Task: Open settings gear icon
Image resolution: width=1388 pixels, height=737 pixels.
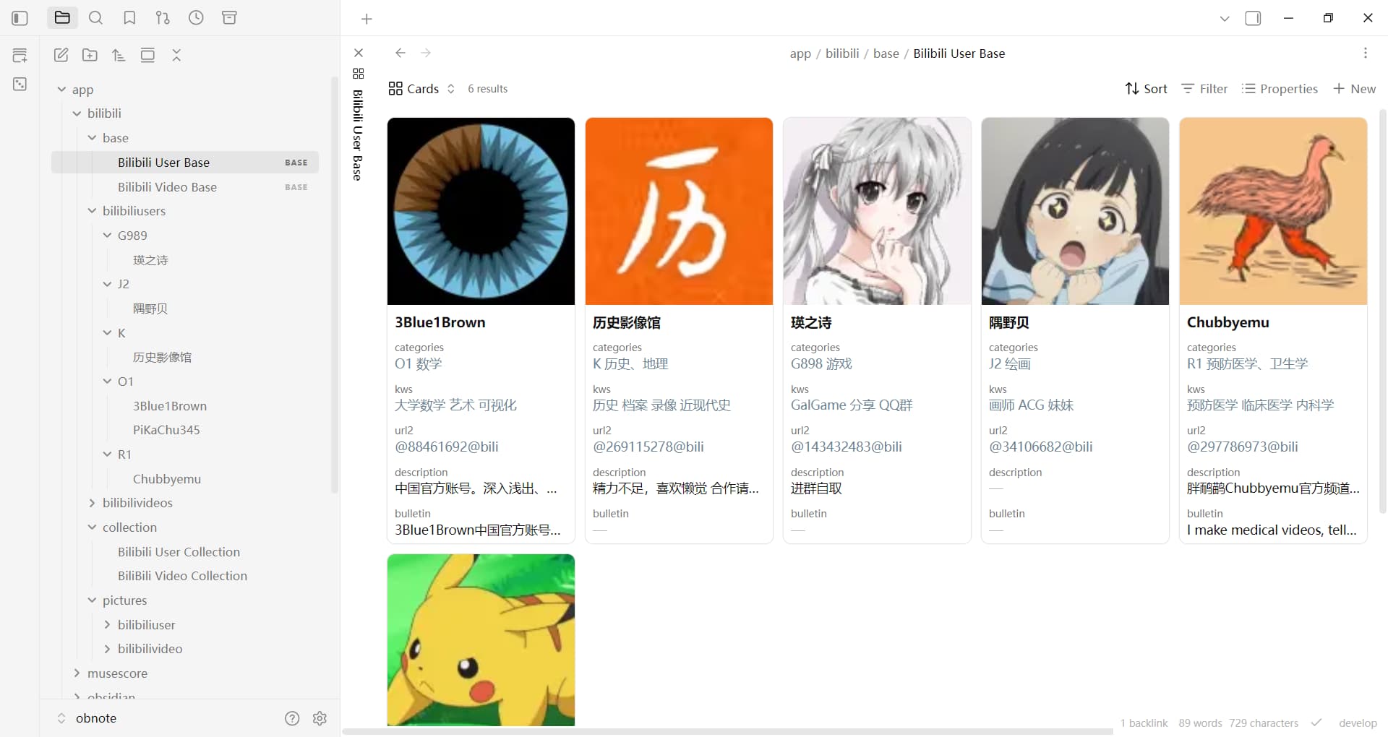Action: pyautogui.click(x=320, y=718)
